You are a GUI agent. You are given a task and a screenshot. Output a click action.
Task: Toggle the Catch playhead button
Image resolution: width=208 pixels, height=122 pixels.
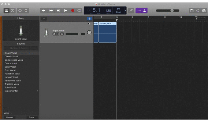coord(89,19)
